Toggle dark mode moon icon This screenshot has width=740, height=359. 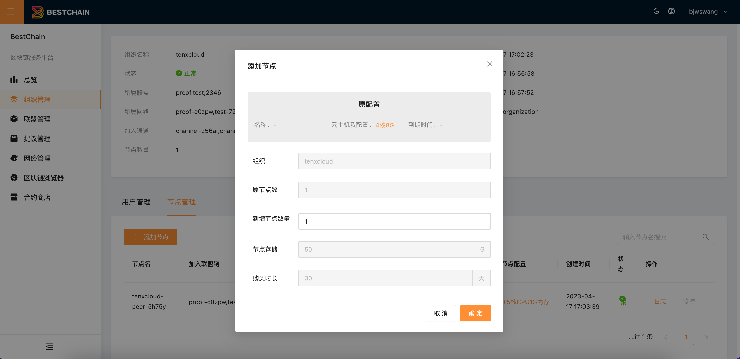pyautogui.click(x=656, y=12)
